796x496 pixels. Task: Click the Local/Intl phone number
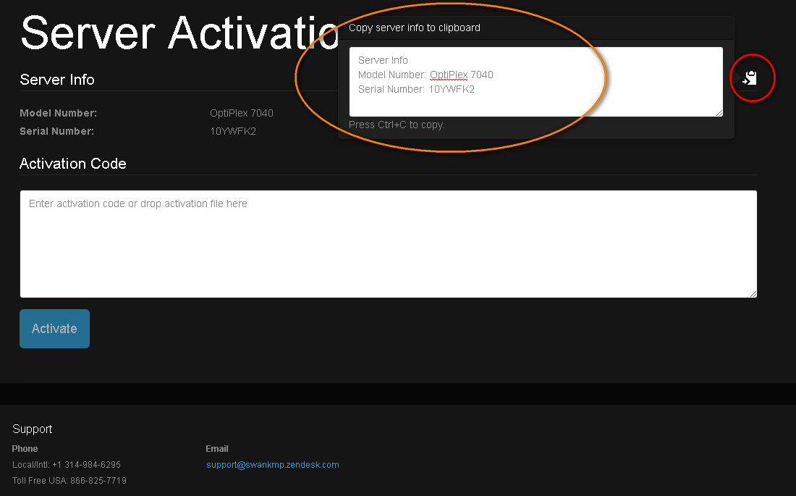[x=67, y=465]
